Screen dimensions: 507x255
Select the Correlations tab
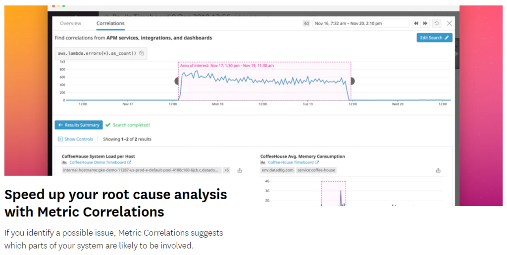tap(110, 23)
